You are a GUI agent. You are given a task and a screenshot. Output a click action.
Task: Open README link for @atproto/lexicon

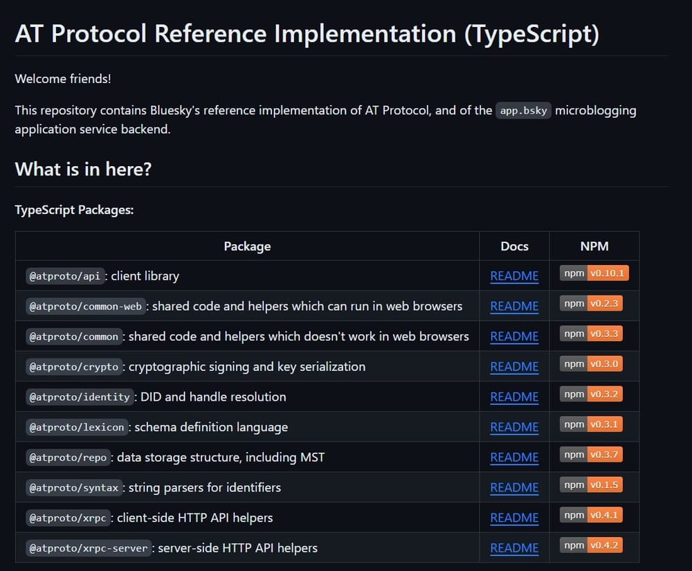[x=514, y=427]
